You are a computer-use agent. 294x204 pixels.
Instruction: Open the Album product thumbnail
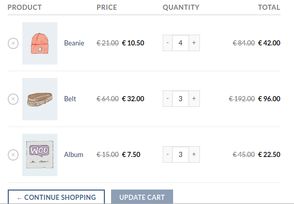pyautogui.click(x=40, y=155)
